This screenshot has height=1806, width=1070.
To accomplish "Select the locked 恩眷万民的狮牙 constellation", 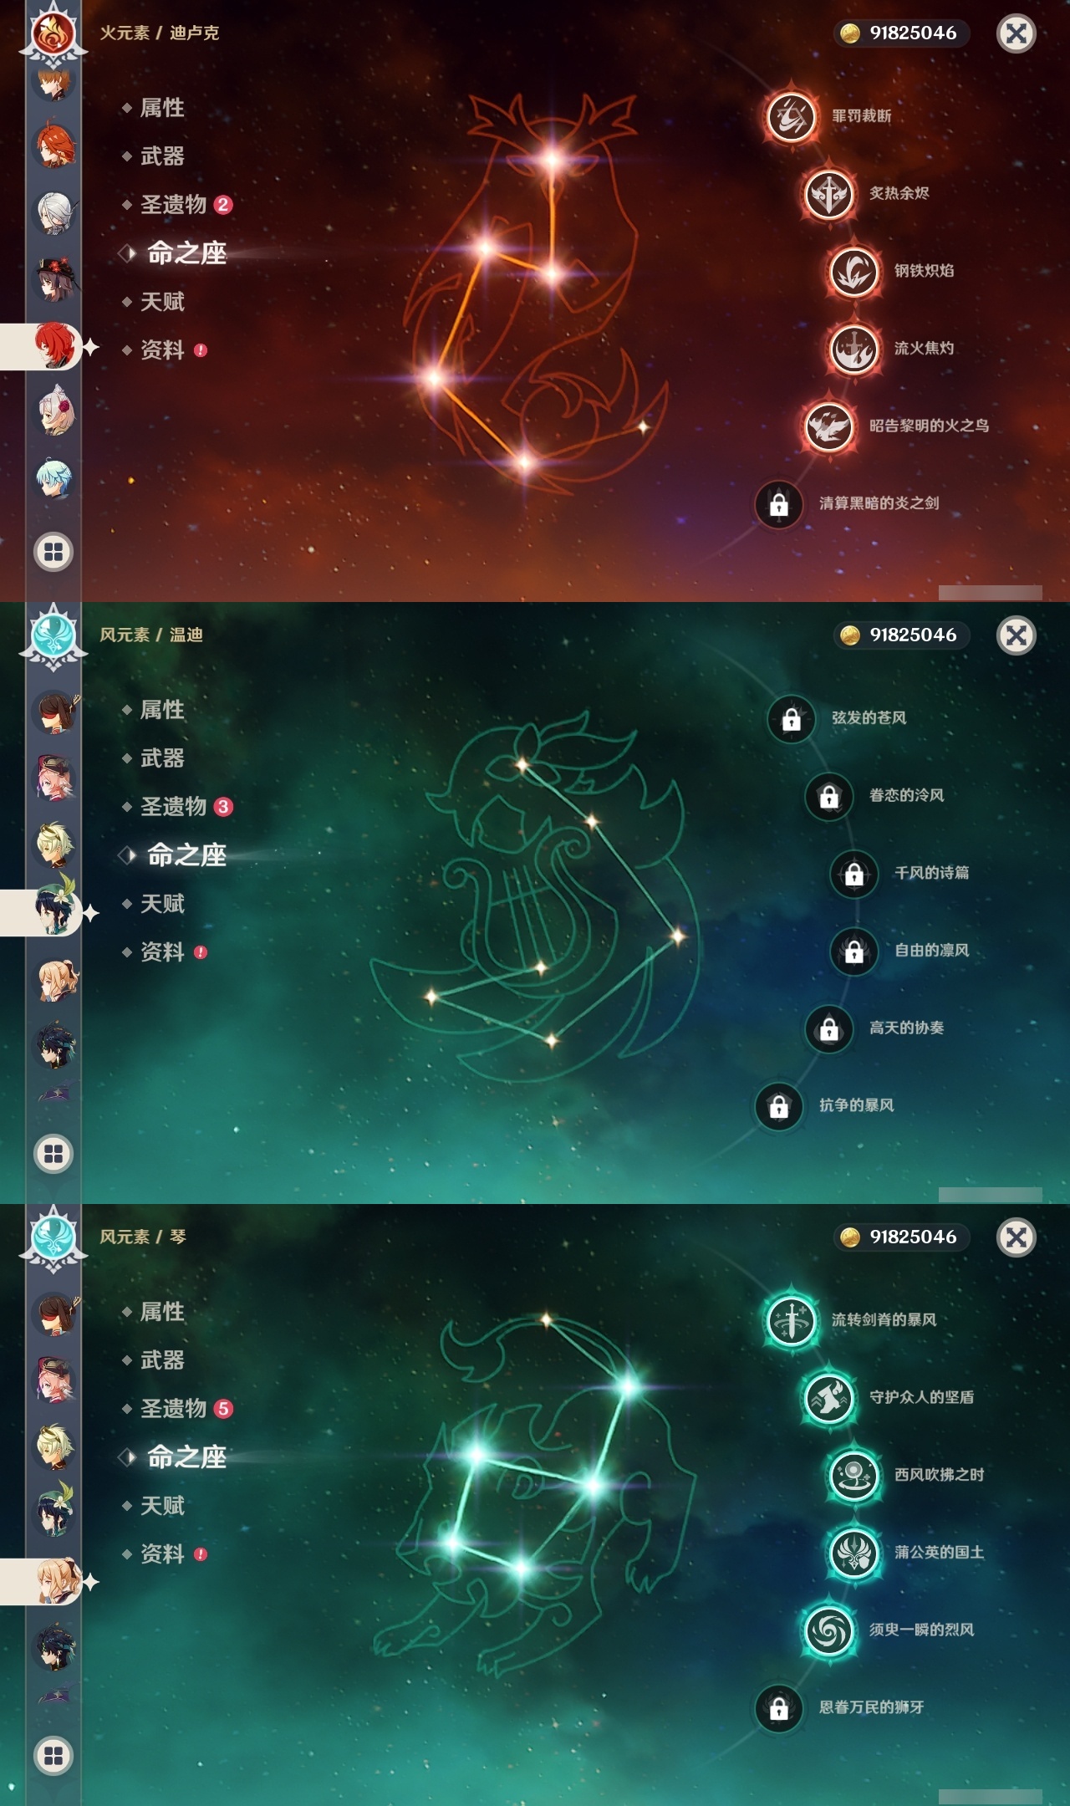I will coord(779,1708).
